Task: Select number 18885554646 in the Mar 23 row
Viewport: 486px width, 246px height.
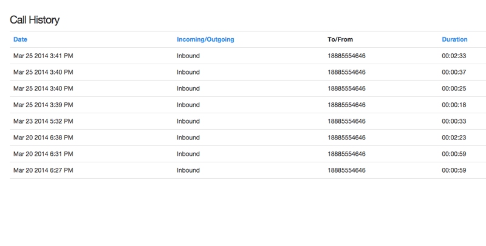Action: [346, 121]
